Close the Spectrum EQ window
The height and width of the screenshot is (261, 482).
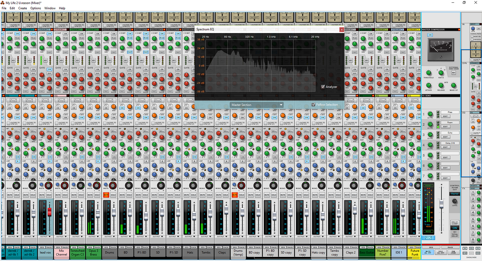342,30
